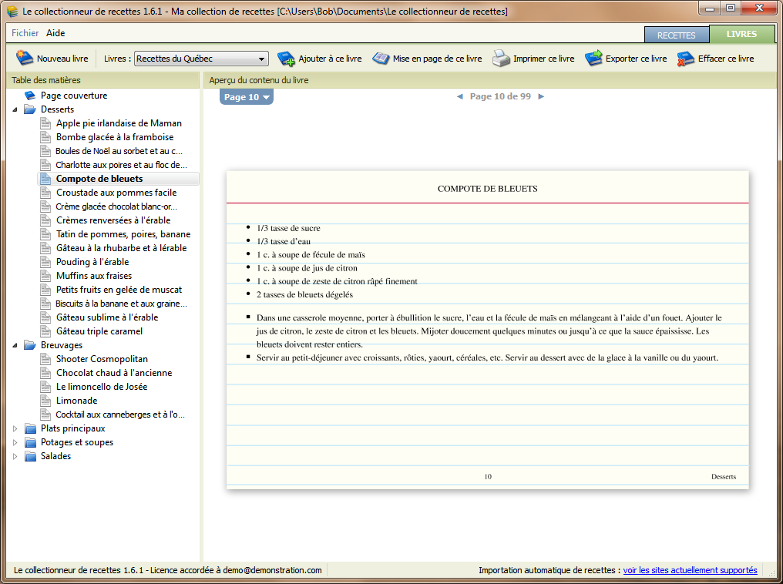Screen dimensions: 783x584
Task: Click Imprimer ce livre label
Action: 544,59
